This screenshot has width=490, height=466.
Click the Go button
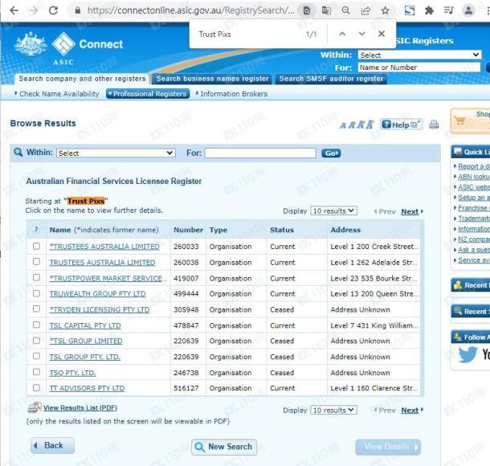point(331,153)
